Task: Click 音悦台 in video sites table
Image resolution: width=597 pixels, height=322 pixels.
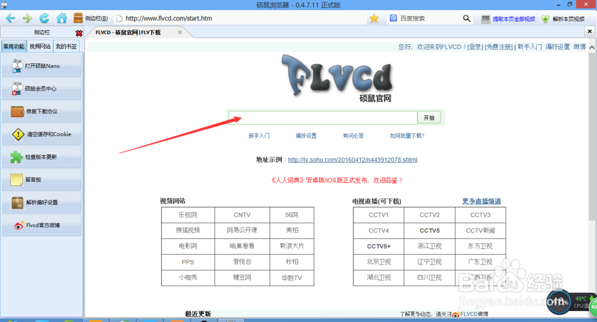Action: pyautogui.click(x=242, y=262)
